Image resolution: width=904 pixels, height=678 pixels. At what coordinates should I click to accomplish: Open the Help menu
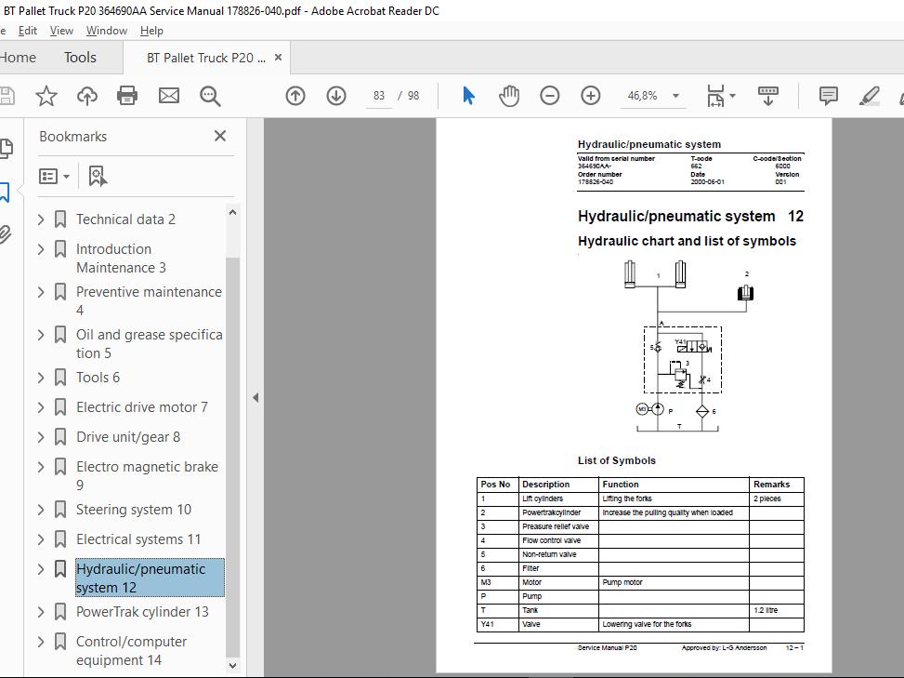[151, 31]
